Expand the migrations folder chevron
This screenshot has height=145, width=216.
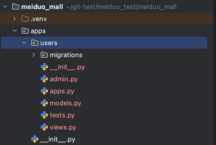click(x=34, y=55)
